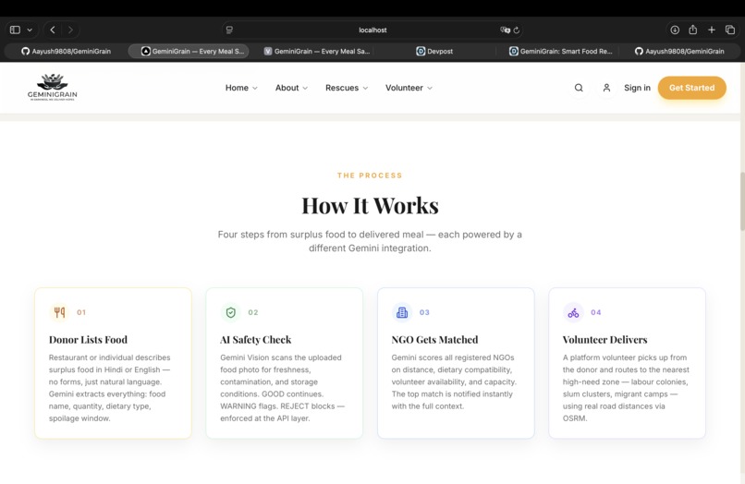745x484 pixels.
Task: Click THE PROCESS label text
Action: tap(370, 175)
